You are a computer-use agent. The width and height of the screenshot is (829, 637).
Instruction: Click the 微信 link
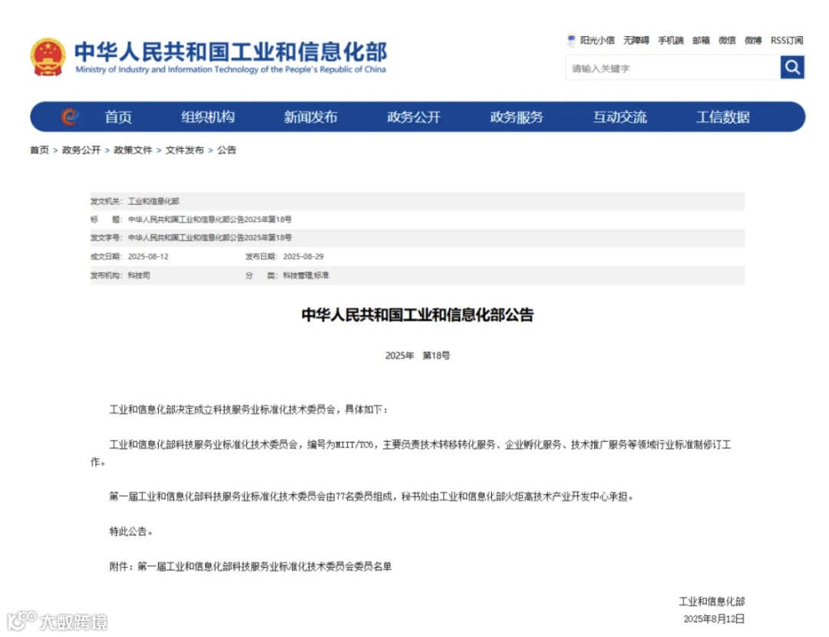tap(727, 40)
